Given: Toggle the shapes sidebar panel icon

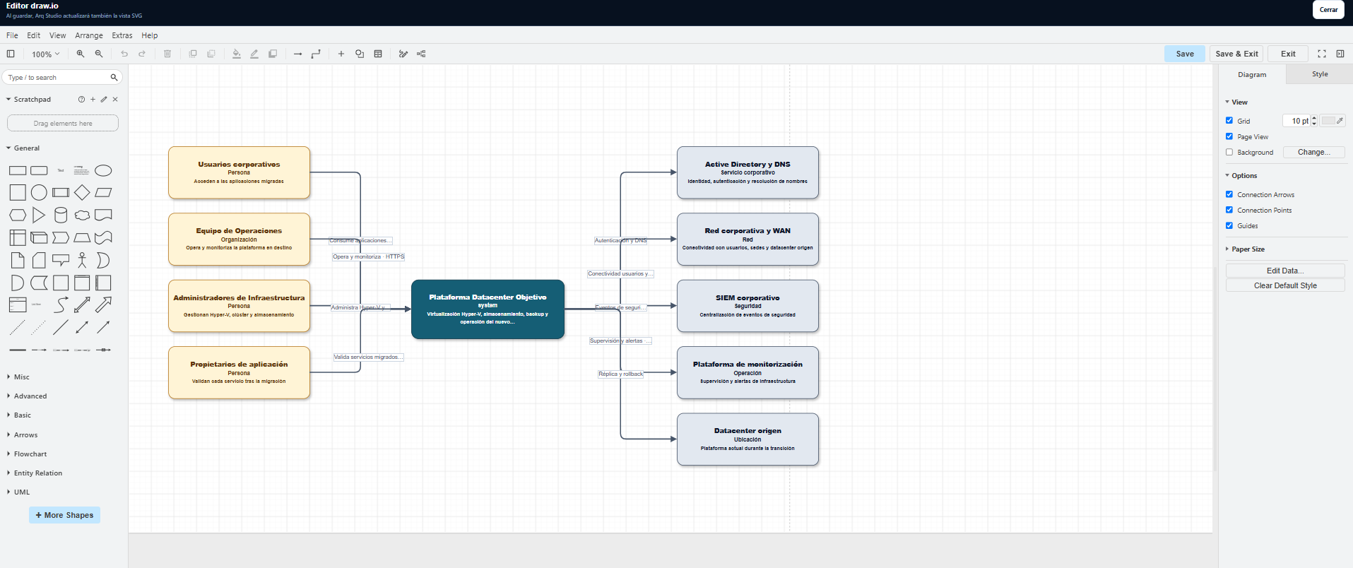Looking at the screenshot, I should click(x=11, y=54).
